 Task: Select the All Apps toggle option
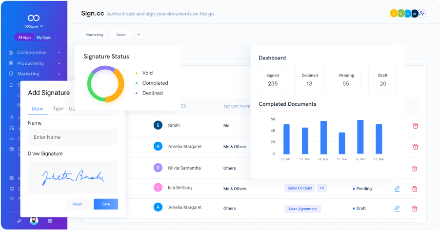(24, 38)
